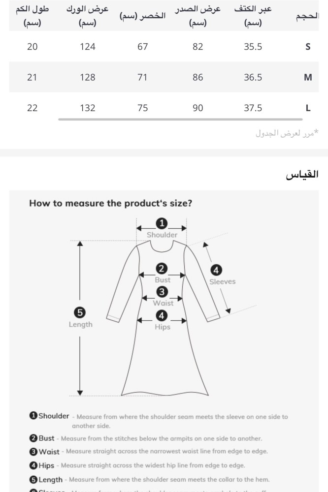Click the number 1 Shoulder marker in diagram

[x=162, y=224]
